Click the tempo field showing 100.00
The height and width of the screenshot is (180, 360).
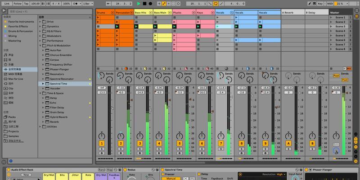(35, 4)
